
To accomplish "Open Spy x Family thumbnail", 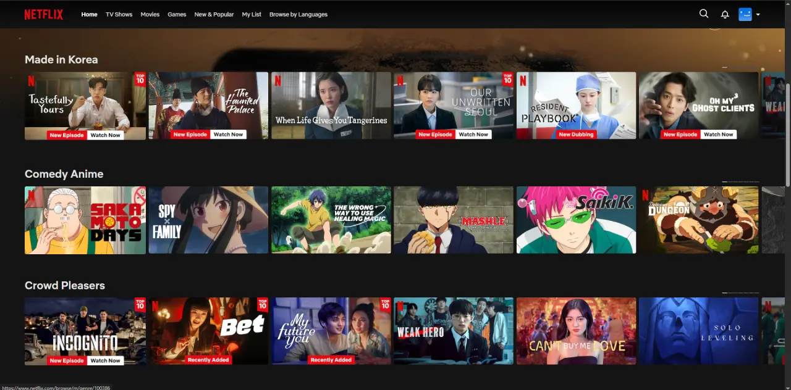I will (208, 220).
